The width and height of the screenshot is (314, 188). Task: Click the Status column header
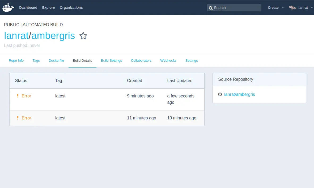21,81
